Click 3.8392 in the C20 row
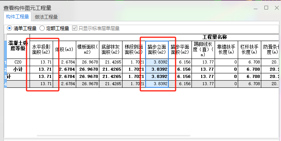This screenshot has width=281, height=141. pyautogui.click(x=157, y=62)
